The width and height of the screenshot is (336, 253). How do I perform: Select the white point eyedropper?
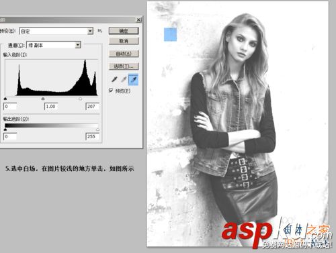click(x=133, y=80)
